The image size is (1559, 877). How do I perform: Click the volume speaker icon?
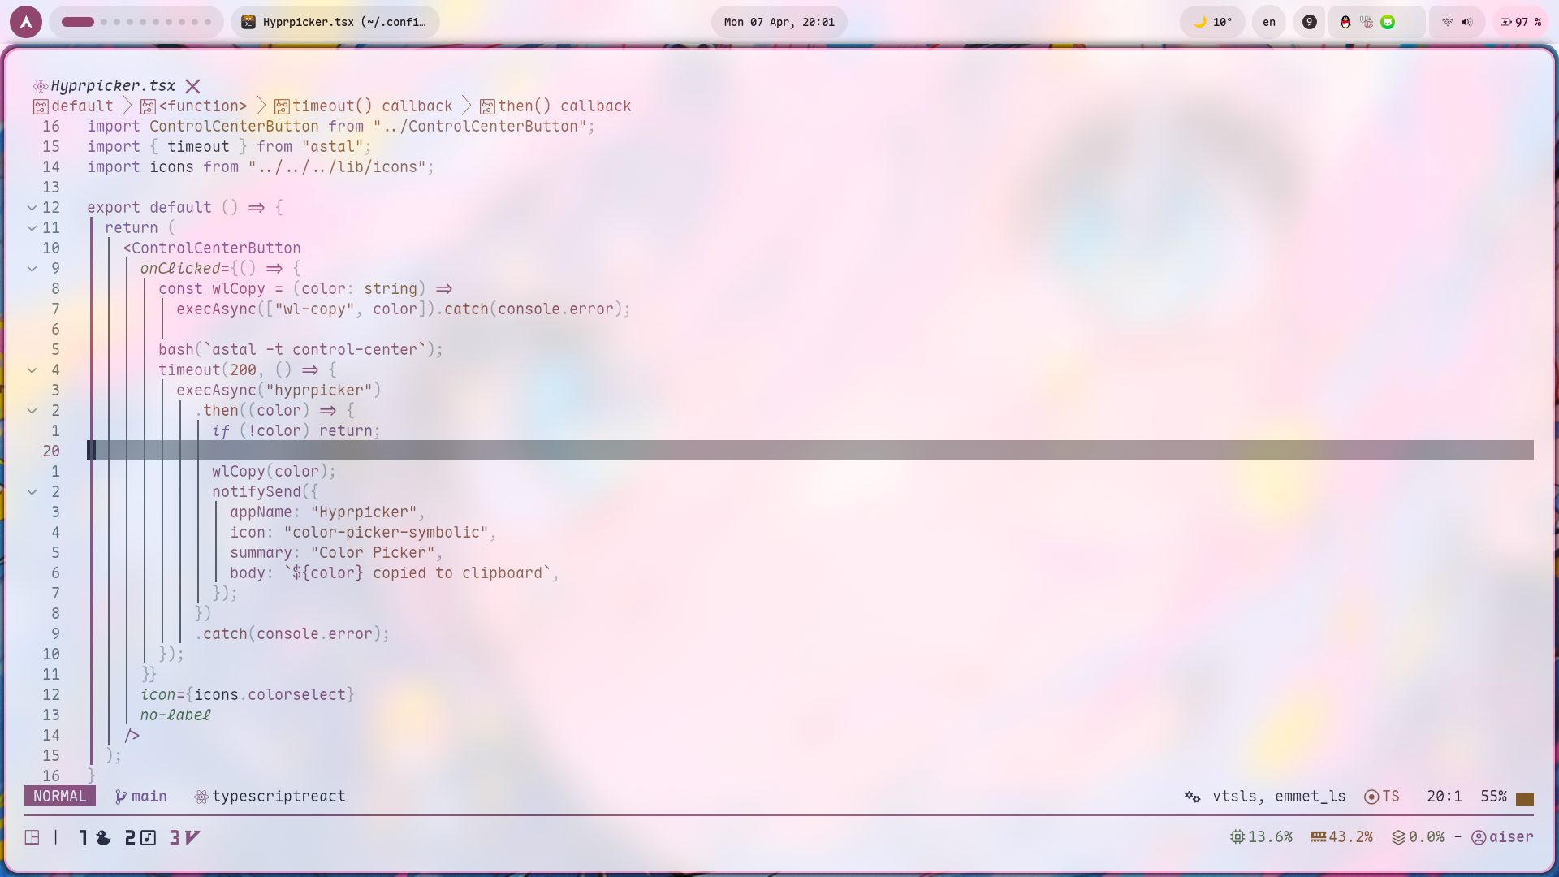click(1466, 22)
